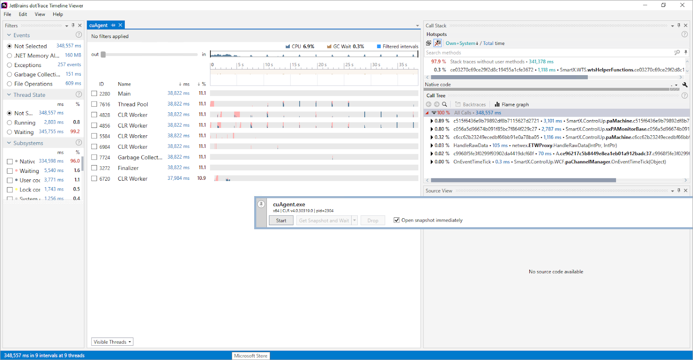Open the View menu

[40, 14]
